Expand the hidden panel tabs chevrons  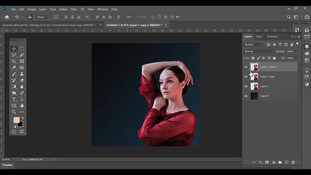pos(293,37)
